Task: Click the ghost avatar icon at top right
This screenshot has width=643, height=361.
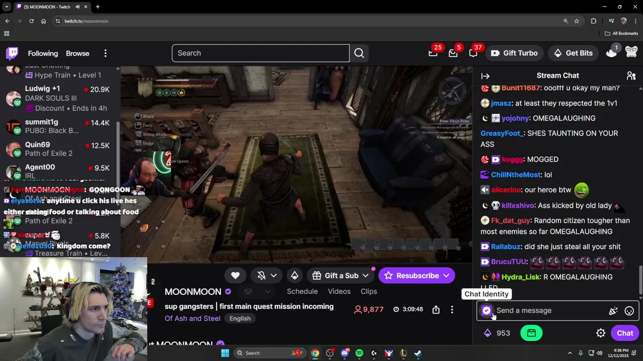Action: click(631, 52)
